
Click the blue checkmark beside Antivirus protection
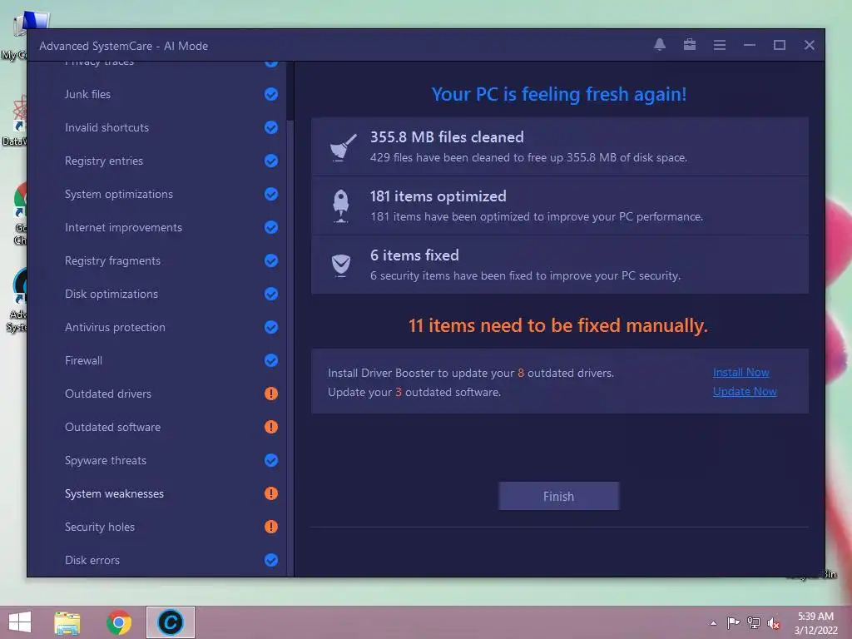(271, 327)
